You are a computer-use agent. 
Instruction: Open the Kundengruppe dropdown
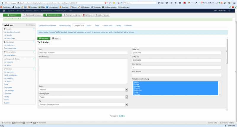[x=83, y=97]
